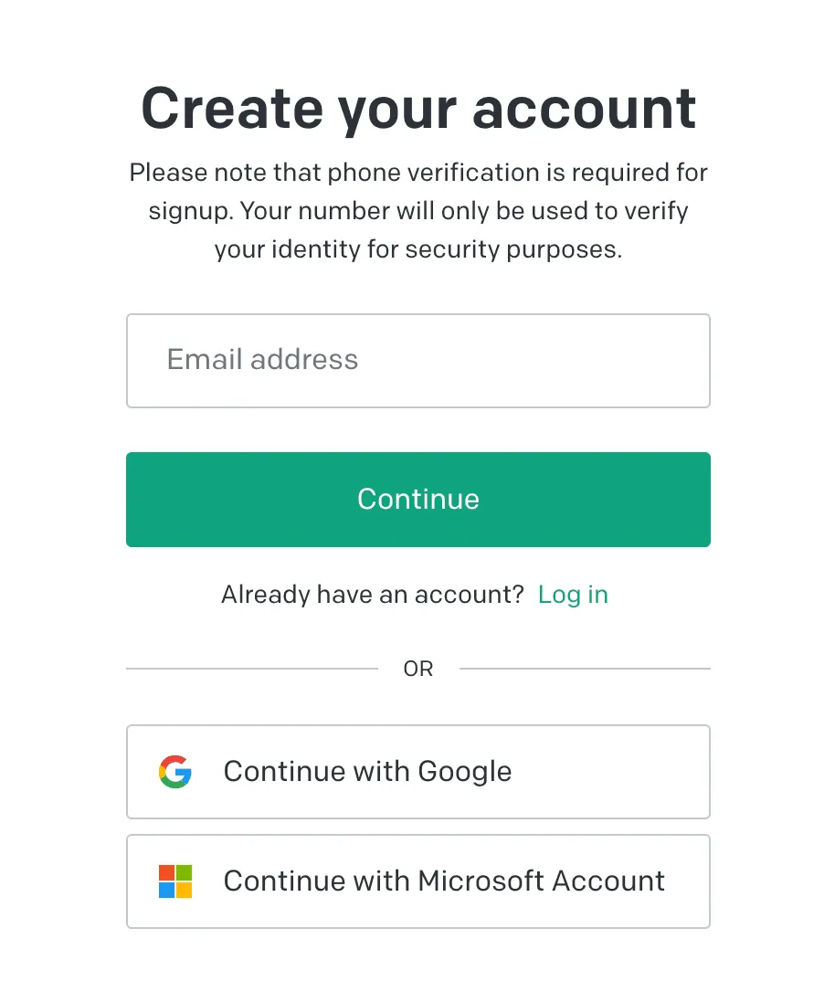
Task: Click the phone verification notice paragraph
Action: click(418, 211)
